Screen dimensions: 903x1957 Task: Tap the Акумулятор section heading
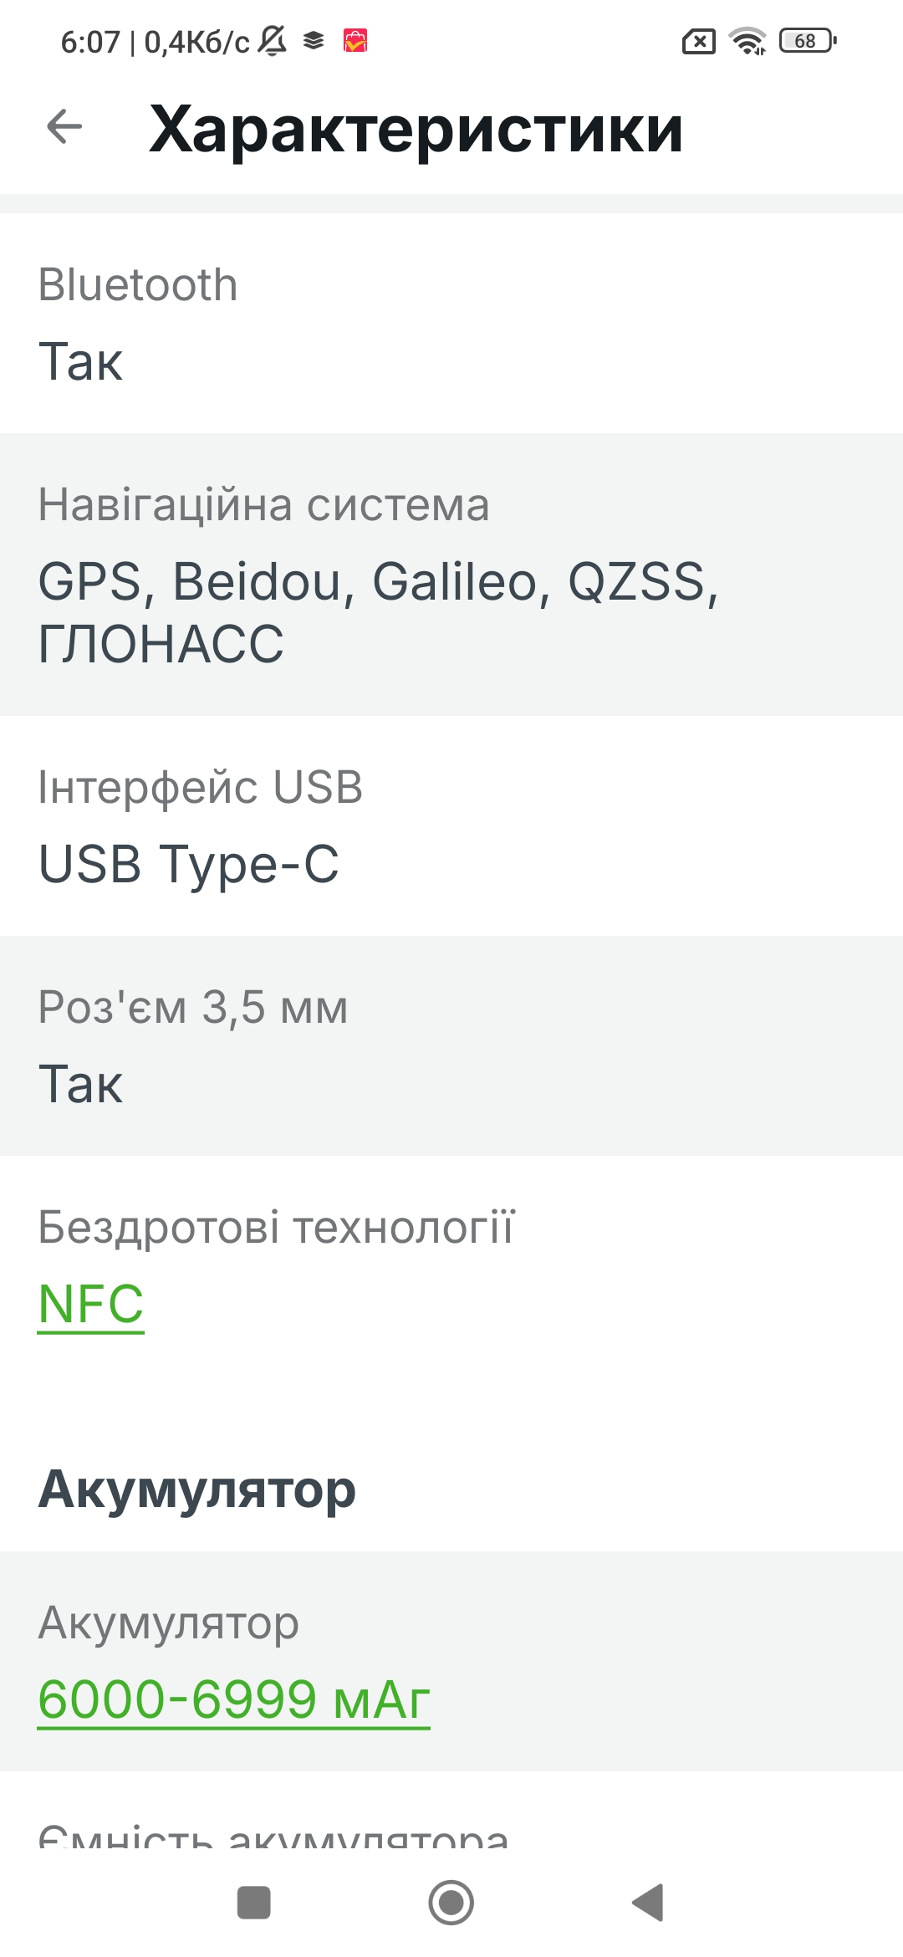pos(197,1489)
